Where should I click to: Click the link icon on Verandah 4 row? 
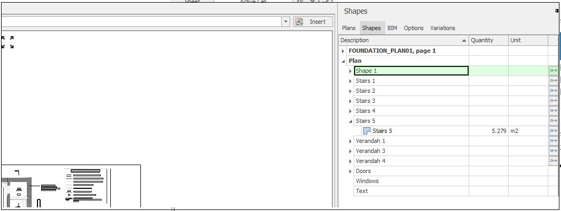(x=554, y=161)
